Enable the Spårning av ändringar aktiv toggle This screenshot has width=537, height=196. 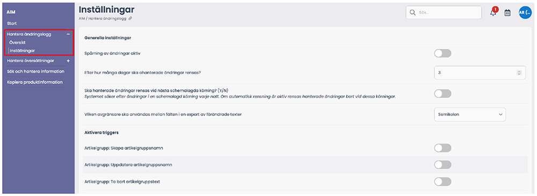[x=442, y=54]
